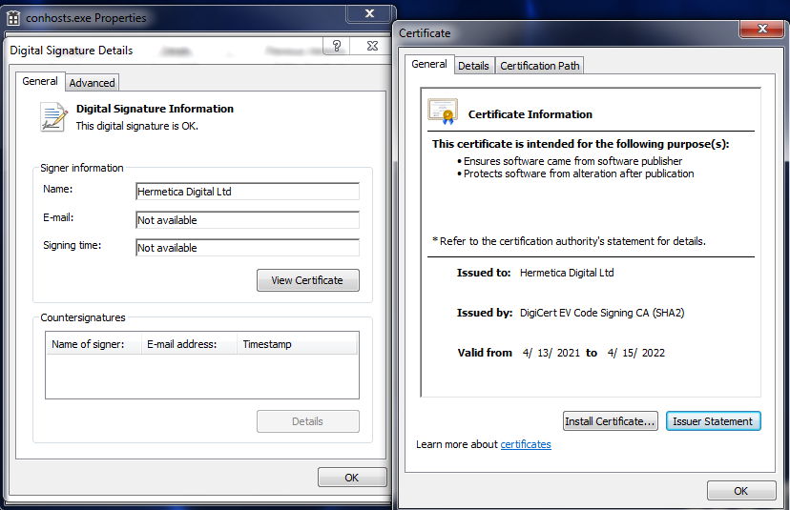Click the help question mark button
790x510 pixels.
tap(337, 46)
